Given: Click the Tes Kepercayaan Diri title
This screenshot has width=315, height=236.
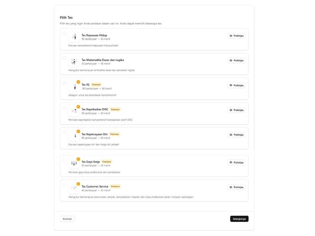Looking at the screenshot, I should (94, 134).
